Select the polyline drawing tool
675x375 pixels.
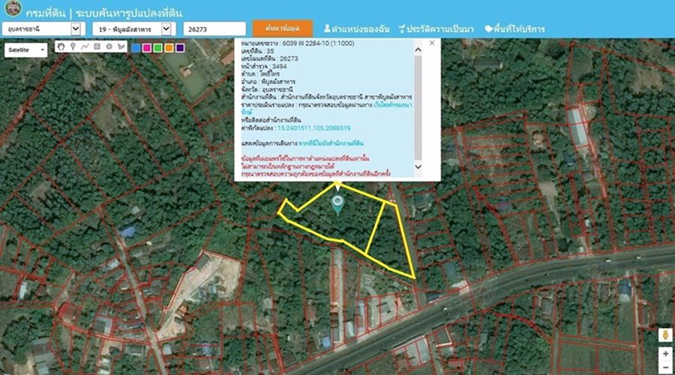[x=85, y=47]
